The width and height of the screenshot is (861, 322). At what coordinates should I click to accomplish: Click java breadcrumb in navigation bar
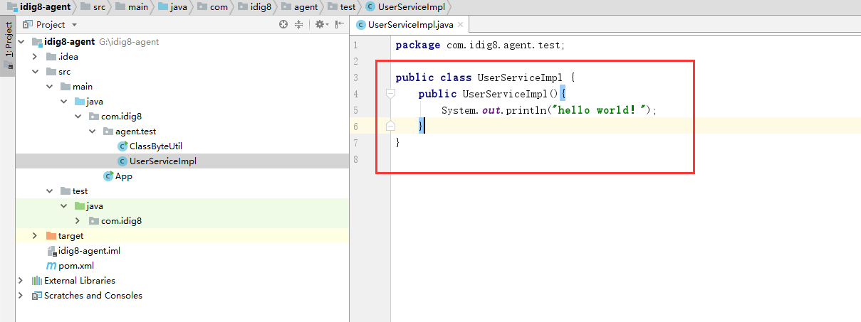(x=172, y=6)
